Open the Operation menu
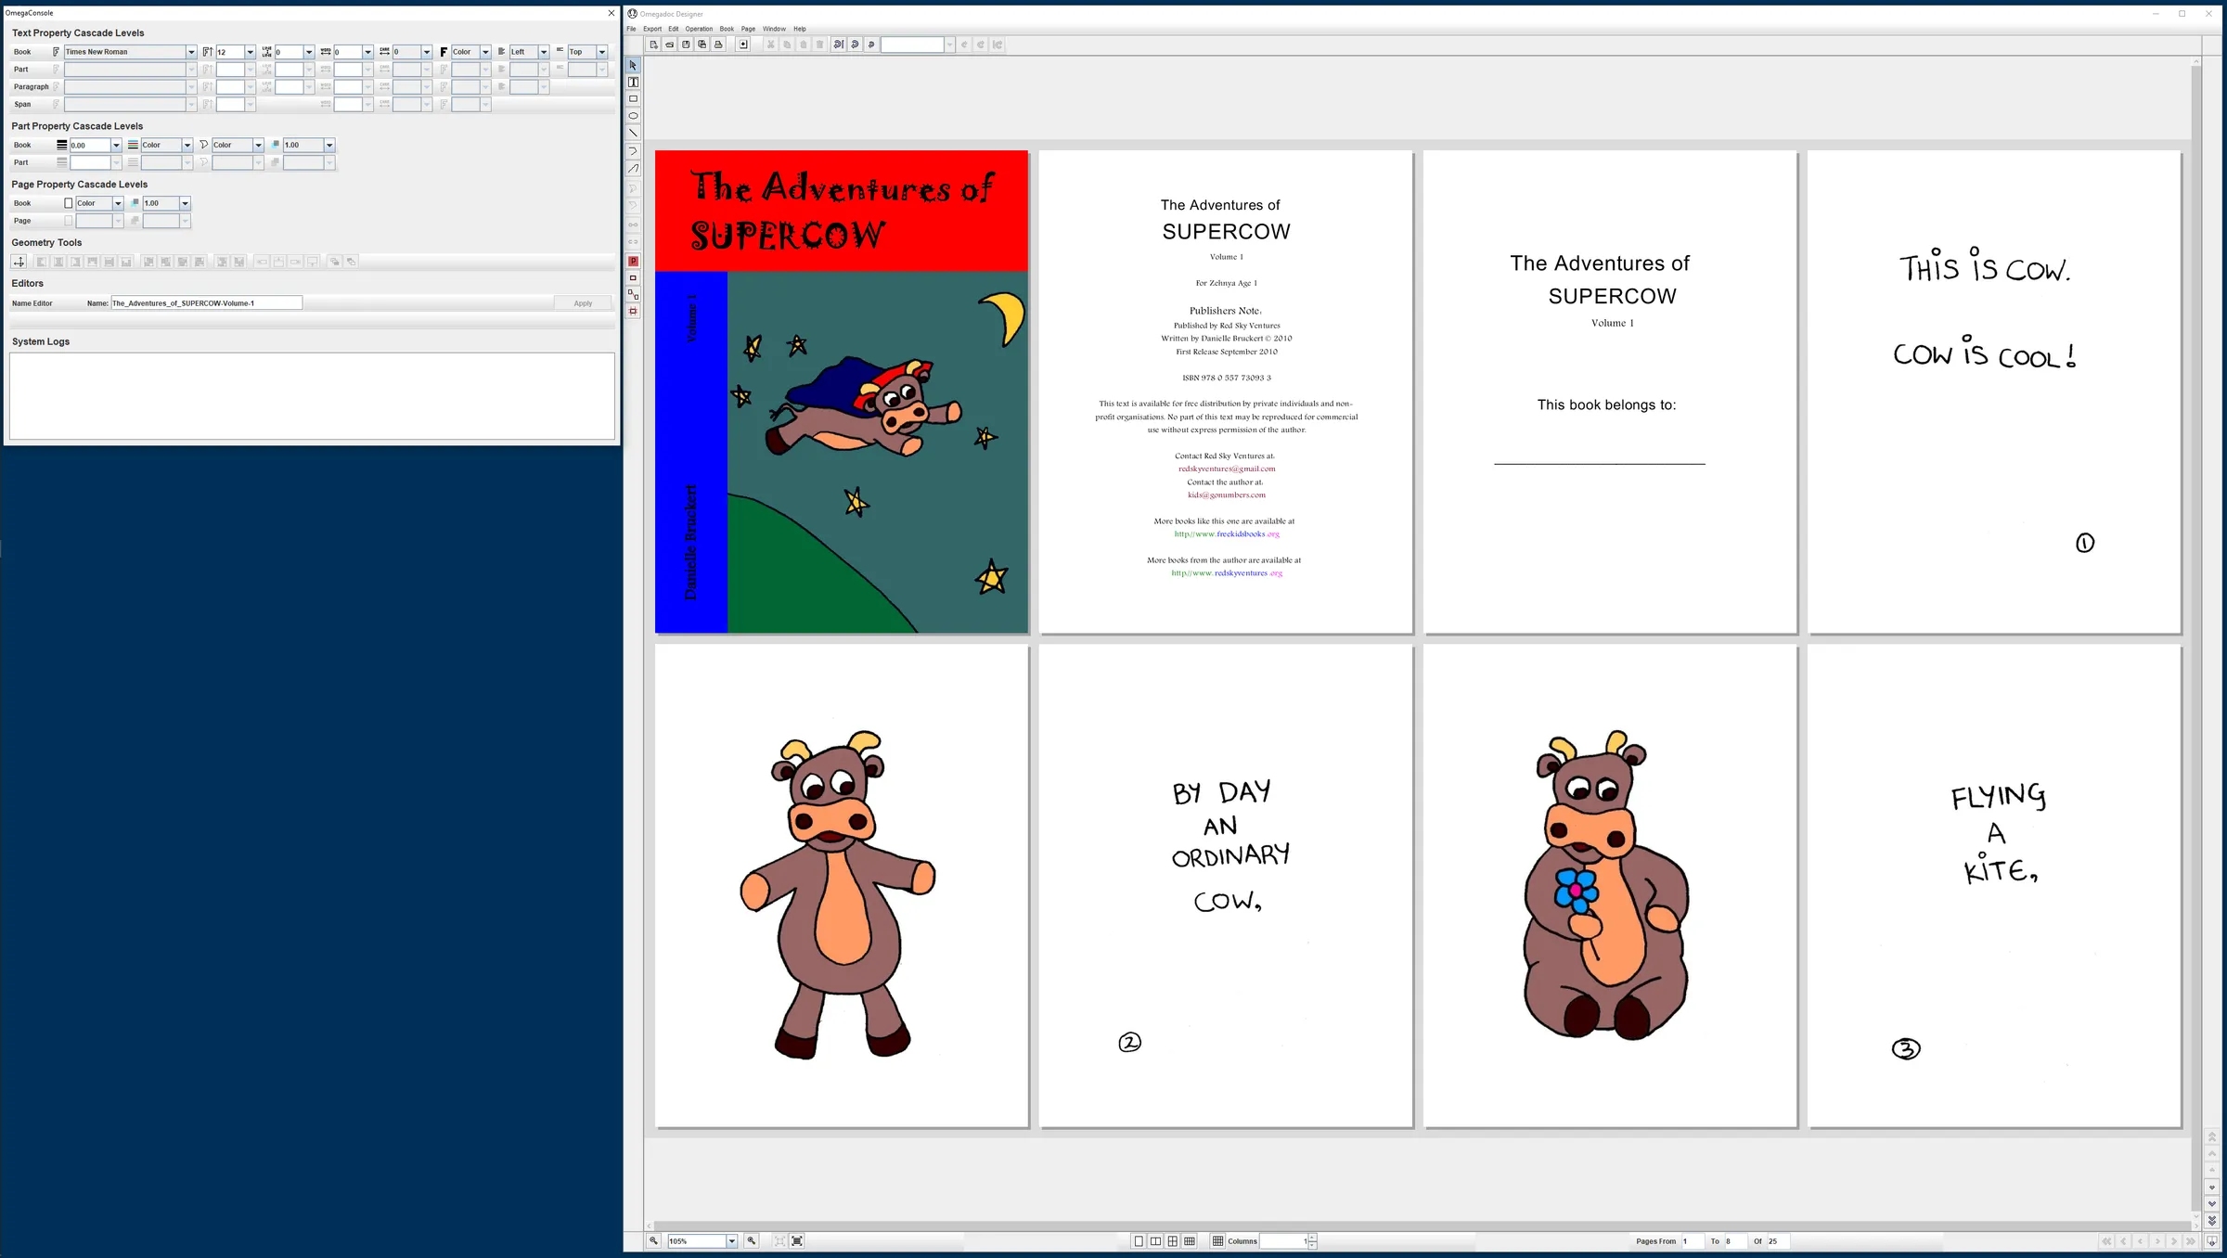2227x1258 pixels. [x=699, y=29]
